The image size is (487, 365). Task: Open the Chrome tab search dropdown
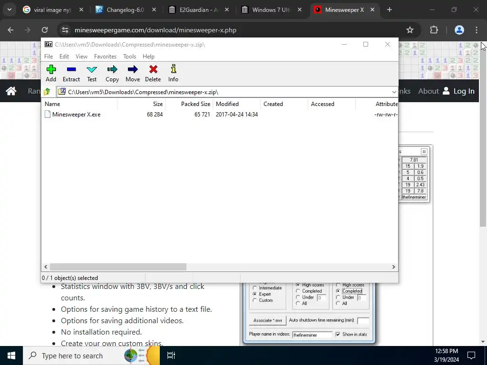pyautogui.click(x=10, y=10)
